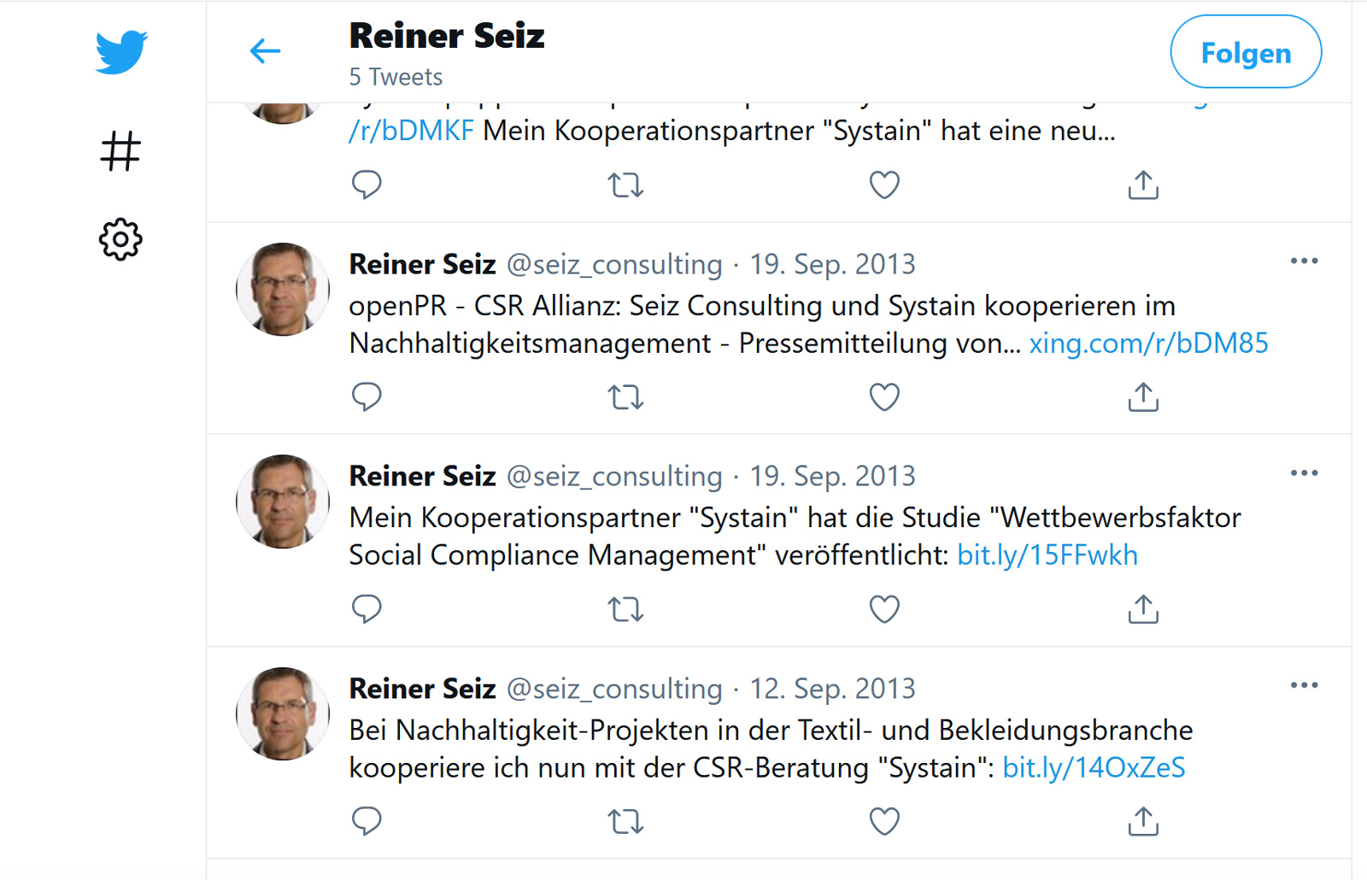This screenshot has width=1367, height=880.
Task: Click the back arrow next to Reiner Seiz
Action: coord(265,51)
